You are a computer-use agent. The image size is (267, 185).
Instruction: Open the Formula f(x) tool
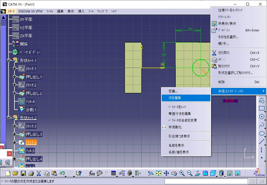click(x=92, y=173)
